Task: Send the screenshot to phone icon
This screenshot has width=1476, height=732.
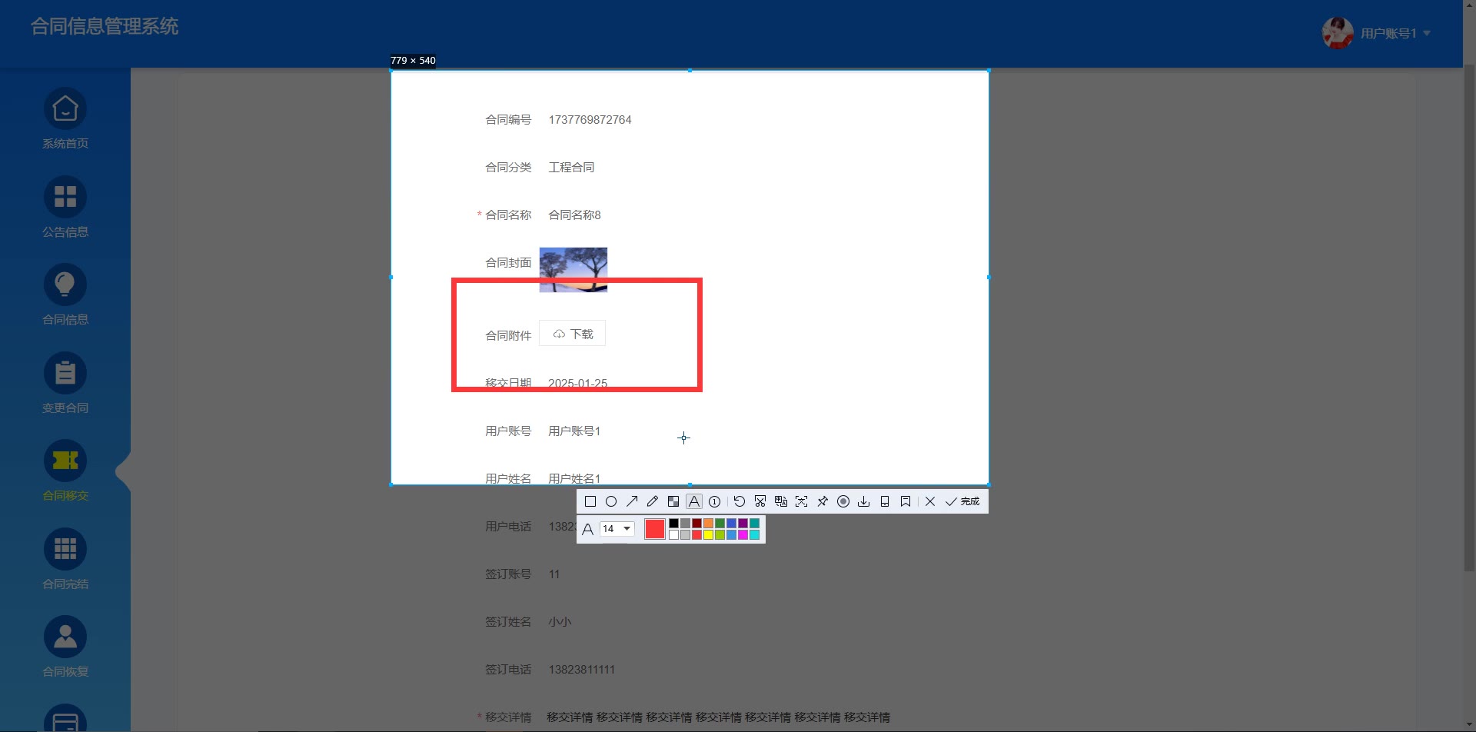Action: (x=885, y=501)
